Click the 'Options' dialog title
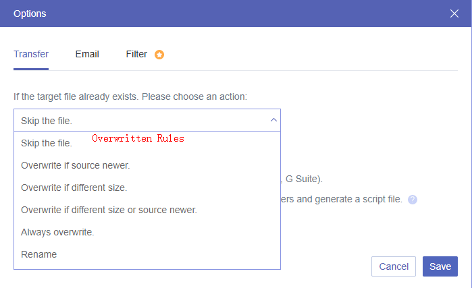 click(x=30, y=13)
